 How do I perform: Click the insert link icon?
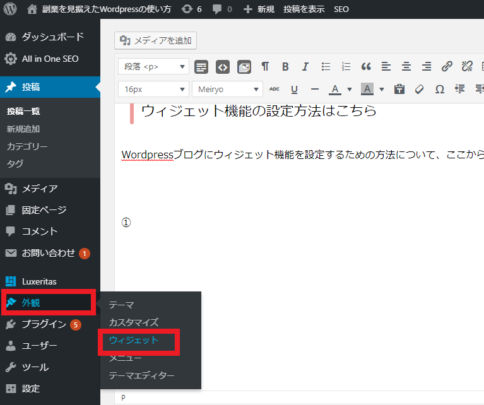pos(447,66)
